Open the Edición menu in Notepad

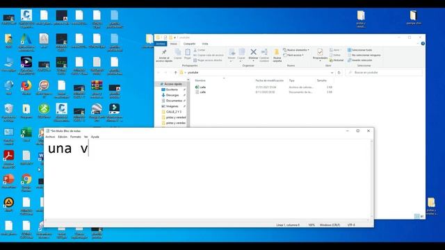[63, 137]
